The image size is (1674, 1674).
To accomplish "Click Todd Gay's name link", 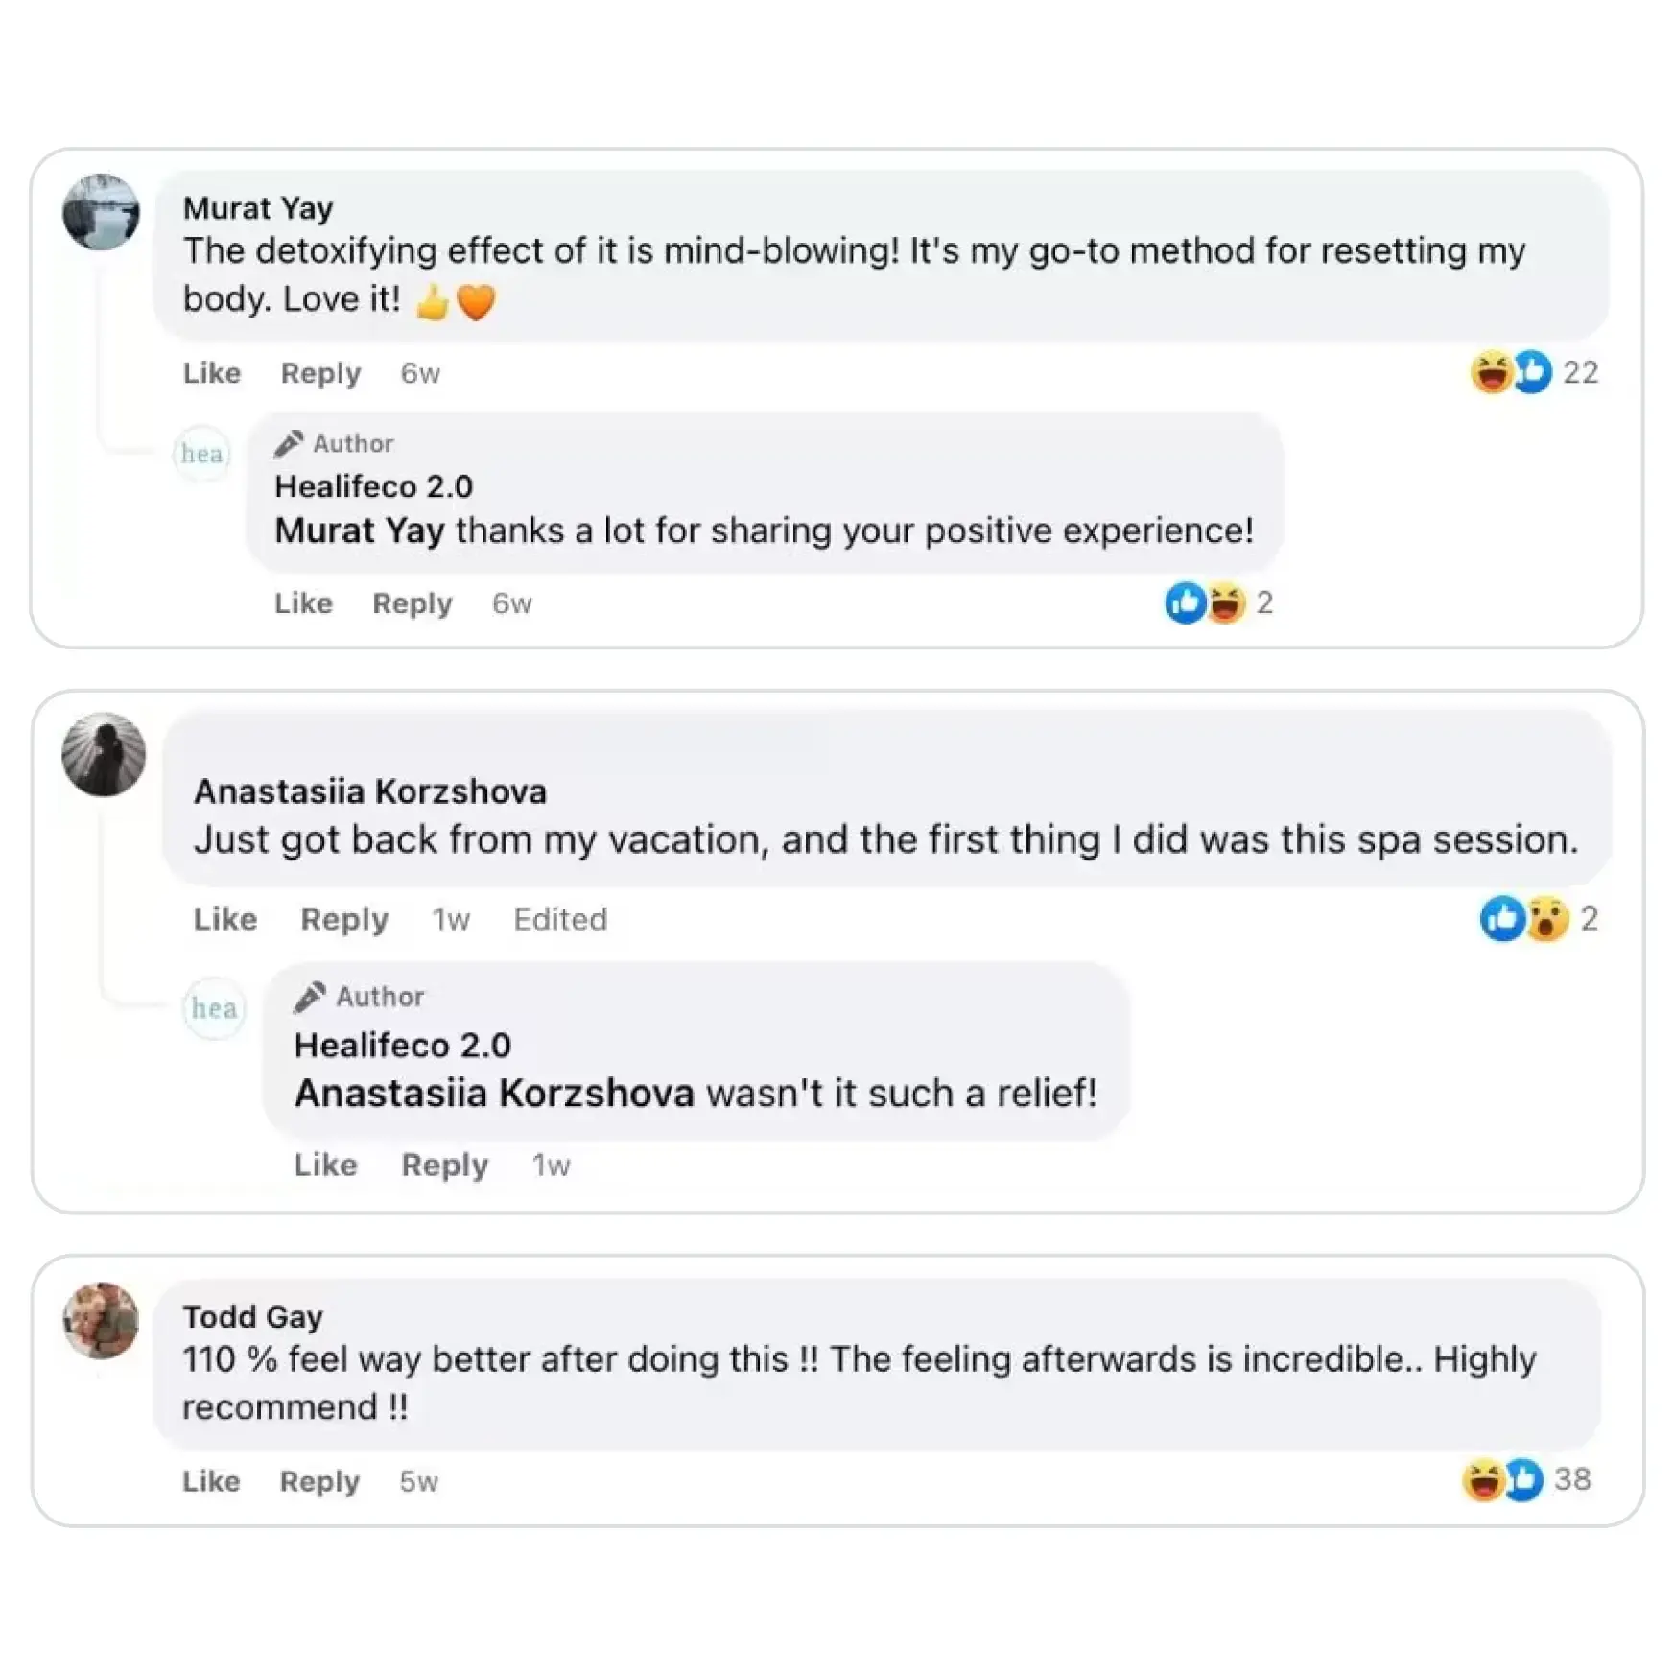I will tap(252, 1316).
